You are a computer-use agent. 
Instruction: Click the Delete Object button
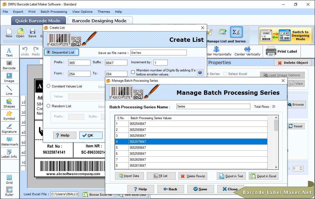(x=293, y=63)
